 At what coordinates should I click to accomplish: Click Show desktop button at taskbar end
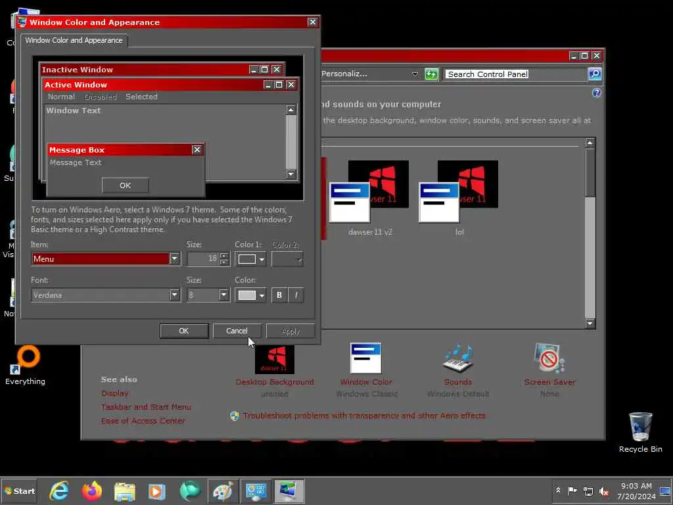click(x=666, y=491)
